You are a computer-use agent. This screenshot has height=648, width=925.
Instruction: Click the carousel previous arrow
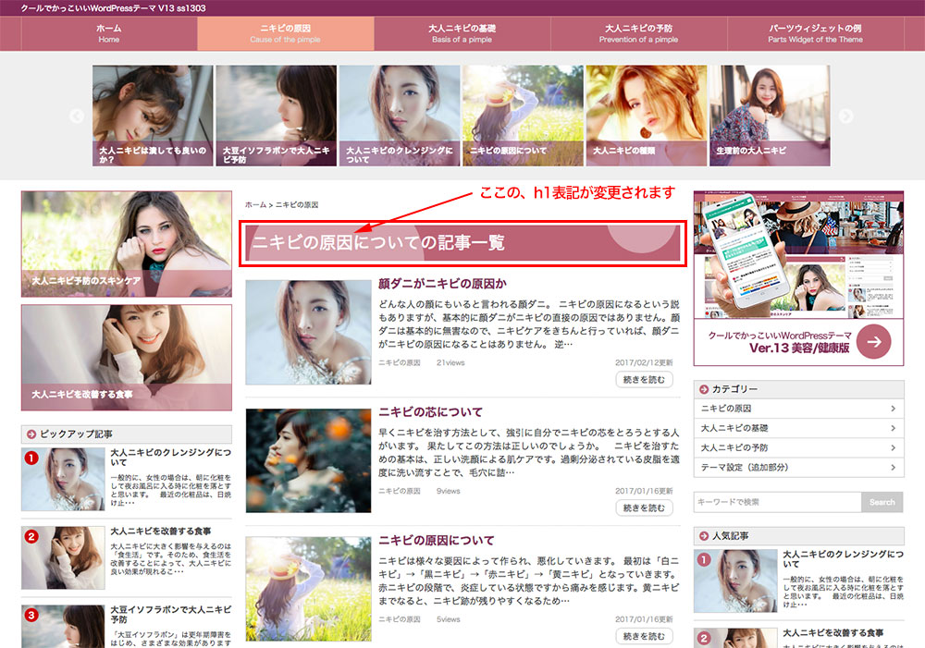(x=77, y=116)
